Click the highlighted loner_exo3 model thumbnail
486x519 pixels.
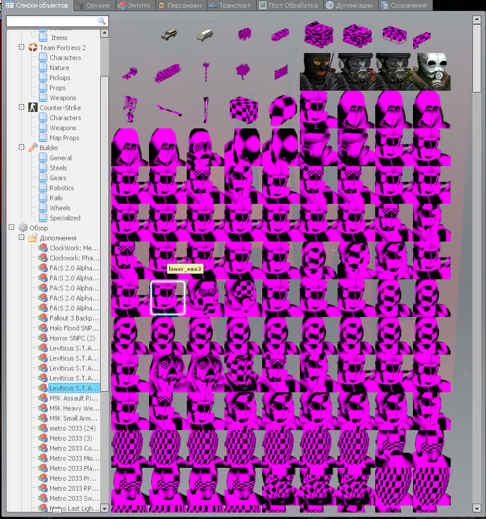click(168, 297)
